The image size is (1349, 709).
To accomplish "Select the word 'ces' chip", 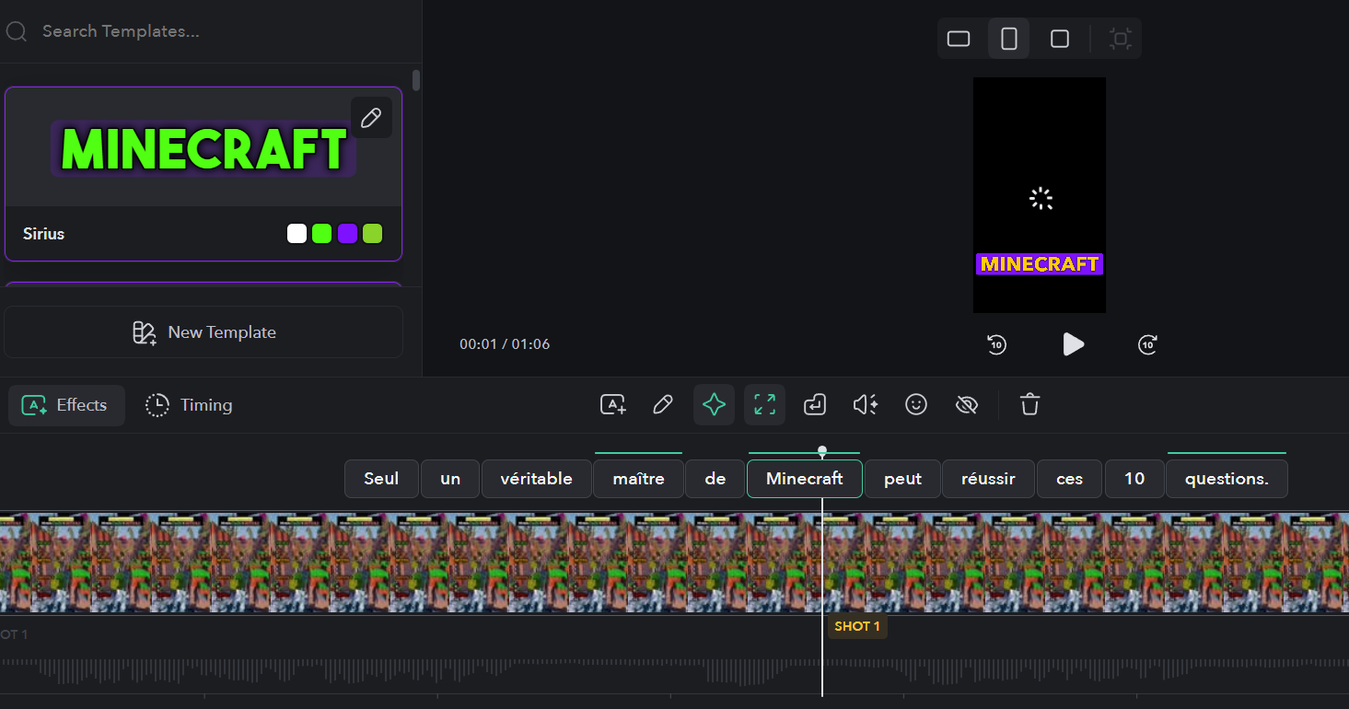I will point(1069,479).
